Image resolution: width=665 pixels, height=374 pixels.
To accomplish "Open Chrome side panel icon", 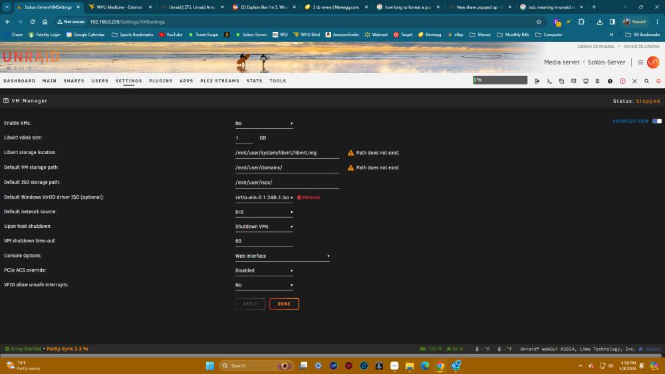I will coord(612,22).
